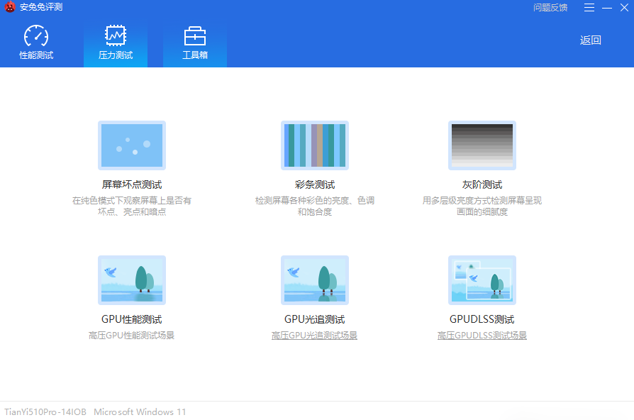634x420 pixels.
Task: Click the toolbox icon above 工具箱
Action: click(194, 33)
